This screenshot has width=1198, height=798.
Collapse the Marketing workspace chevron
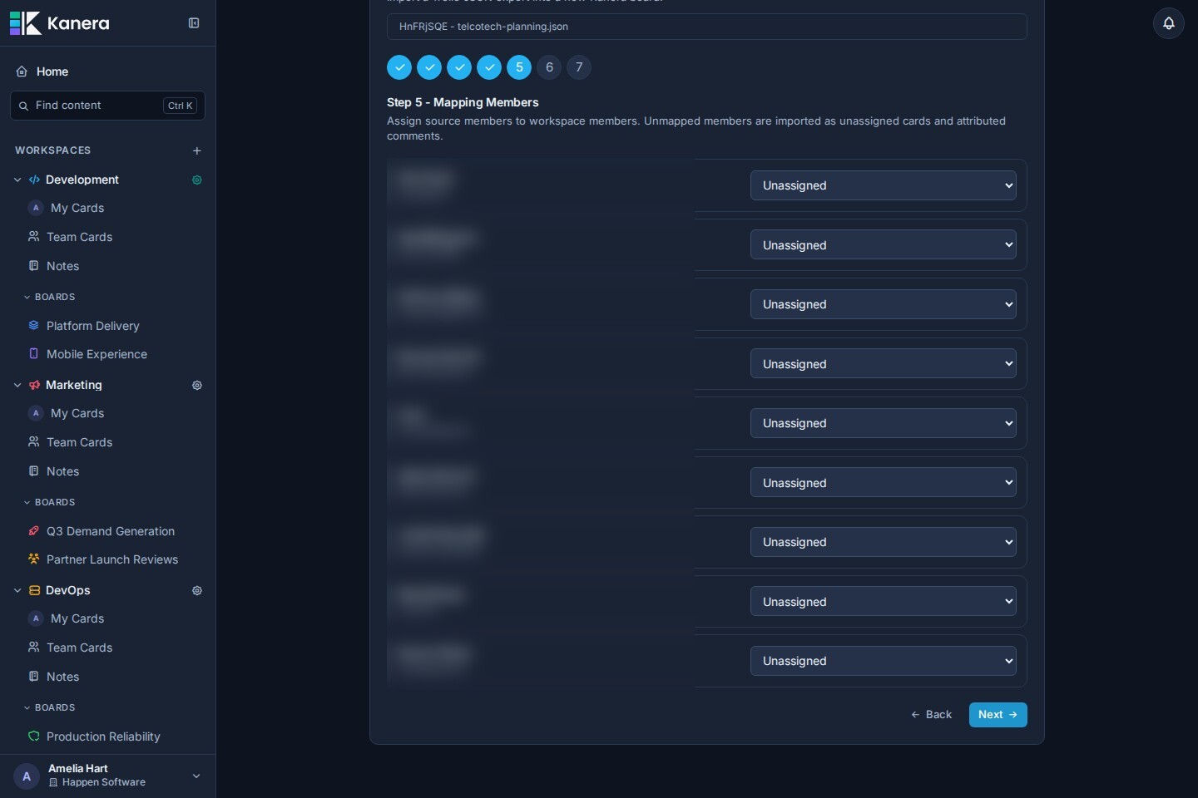(x=17, y=385)
